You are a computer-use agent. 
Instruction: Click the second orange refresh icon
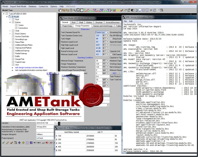point(67,10)
